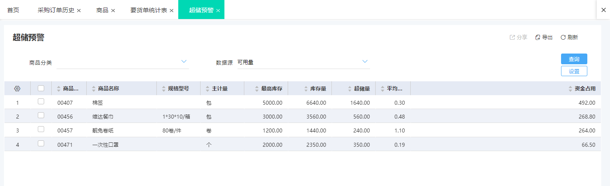Toggle the select-all header checkbox
Screen dimensions: 610x186
tap(41, 88)
